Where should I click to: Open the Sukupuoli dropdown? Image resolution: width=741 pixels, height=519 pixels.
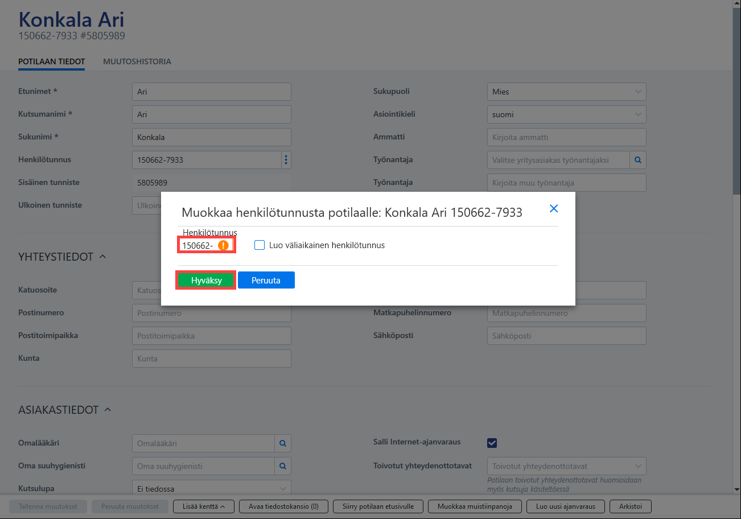[x=567, y=92]
